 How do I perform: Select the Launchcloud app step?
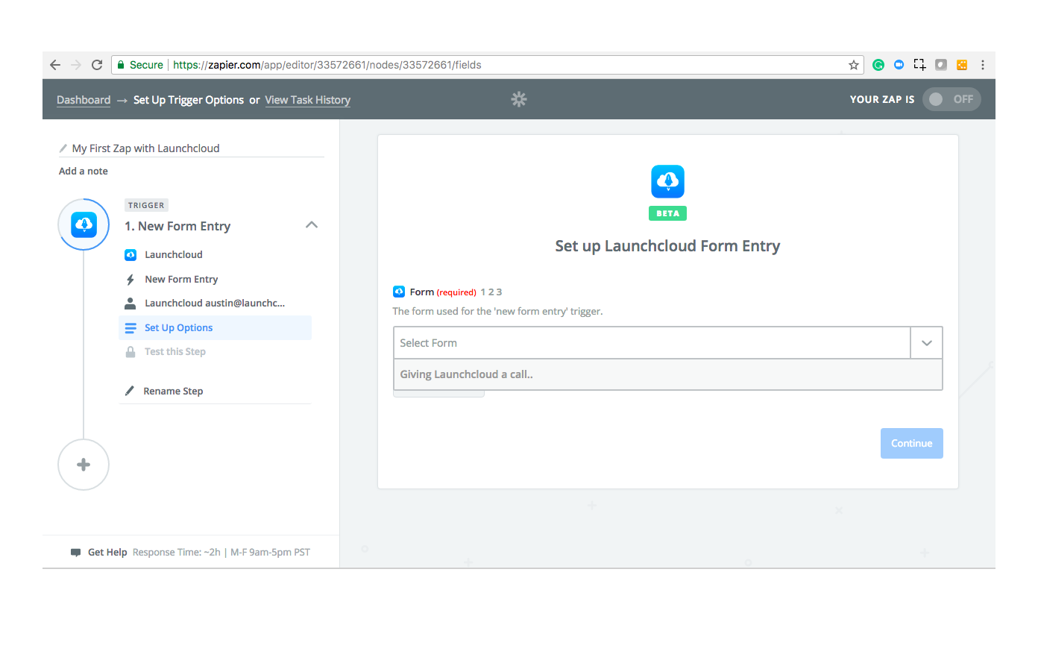pyautogui.click(x=174, y=255)
